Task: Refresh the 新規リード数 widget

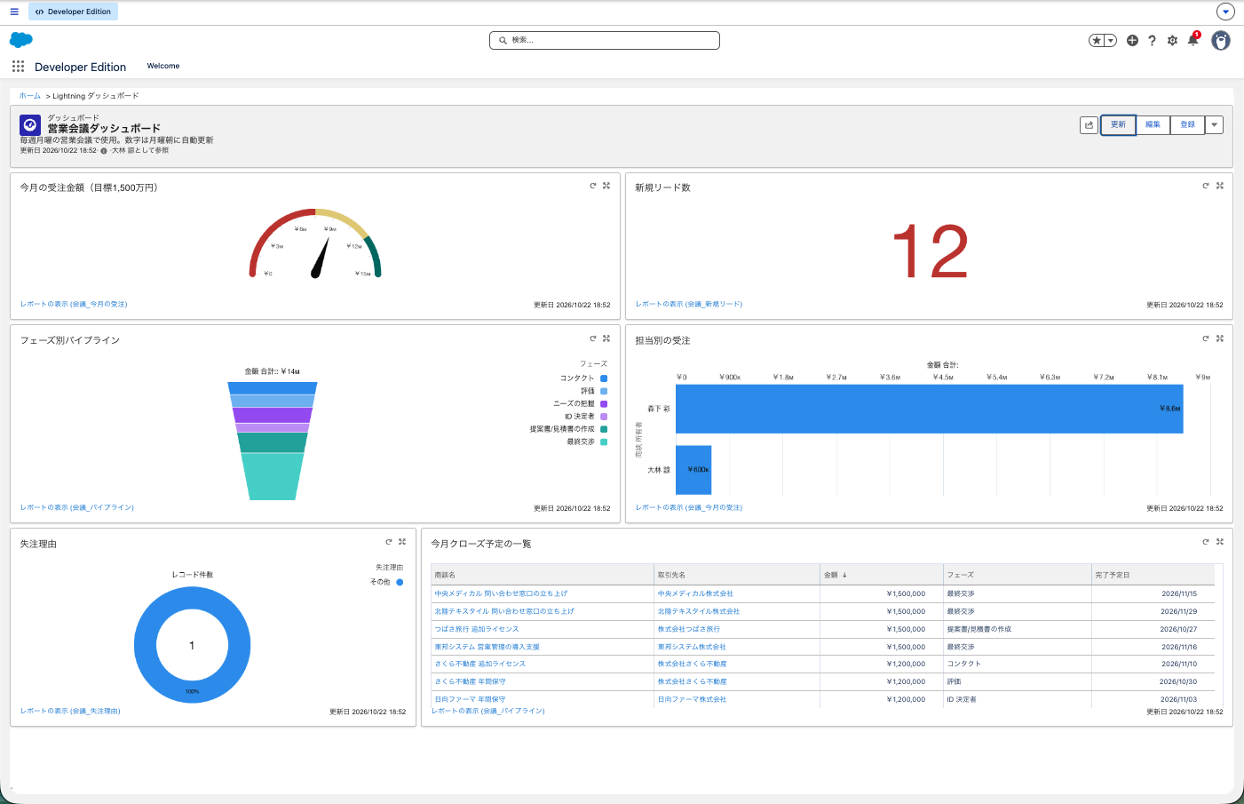Action: tap(1206, 186)
